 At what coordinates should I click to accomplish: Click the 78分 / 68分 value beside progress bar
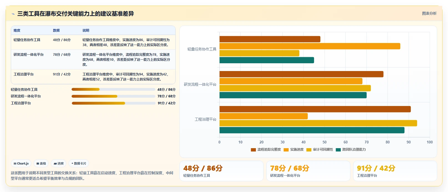pos(166,96)
